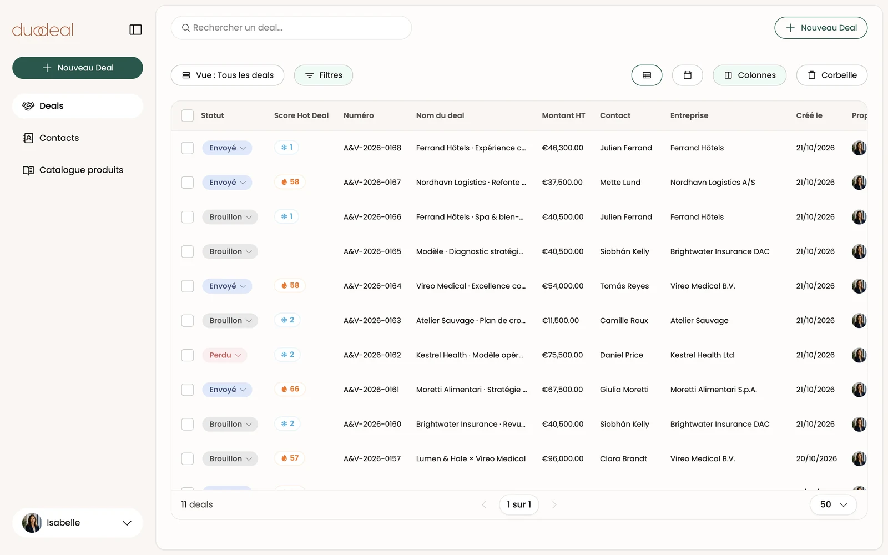Viewport: 888px width, 555px height.
Task: Open the Vue : Tous les deals selector
Action: point(228,75)
